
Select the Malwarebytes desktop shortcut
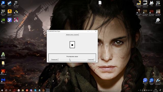3,81
